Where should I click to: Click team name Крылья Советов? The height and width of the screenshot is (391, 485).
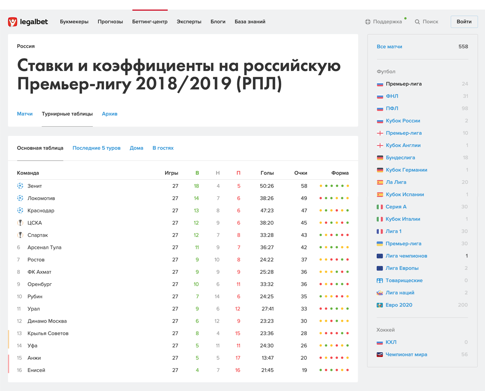(x=48, y=333)
